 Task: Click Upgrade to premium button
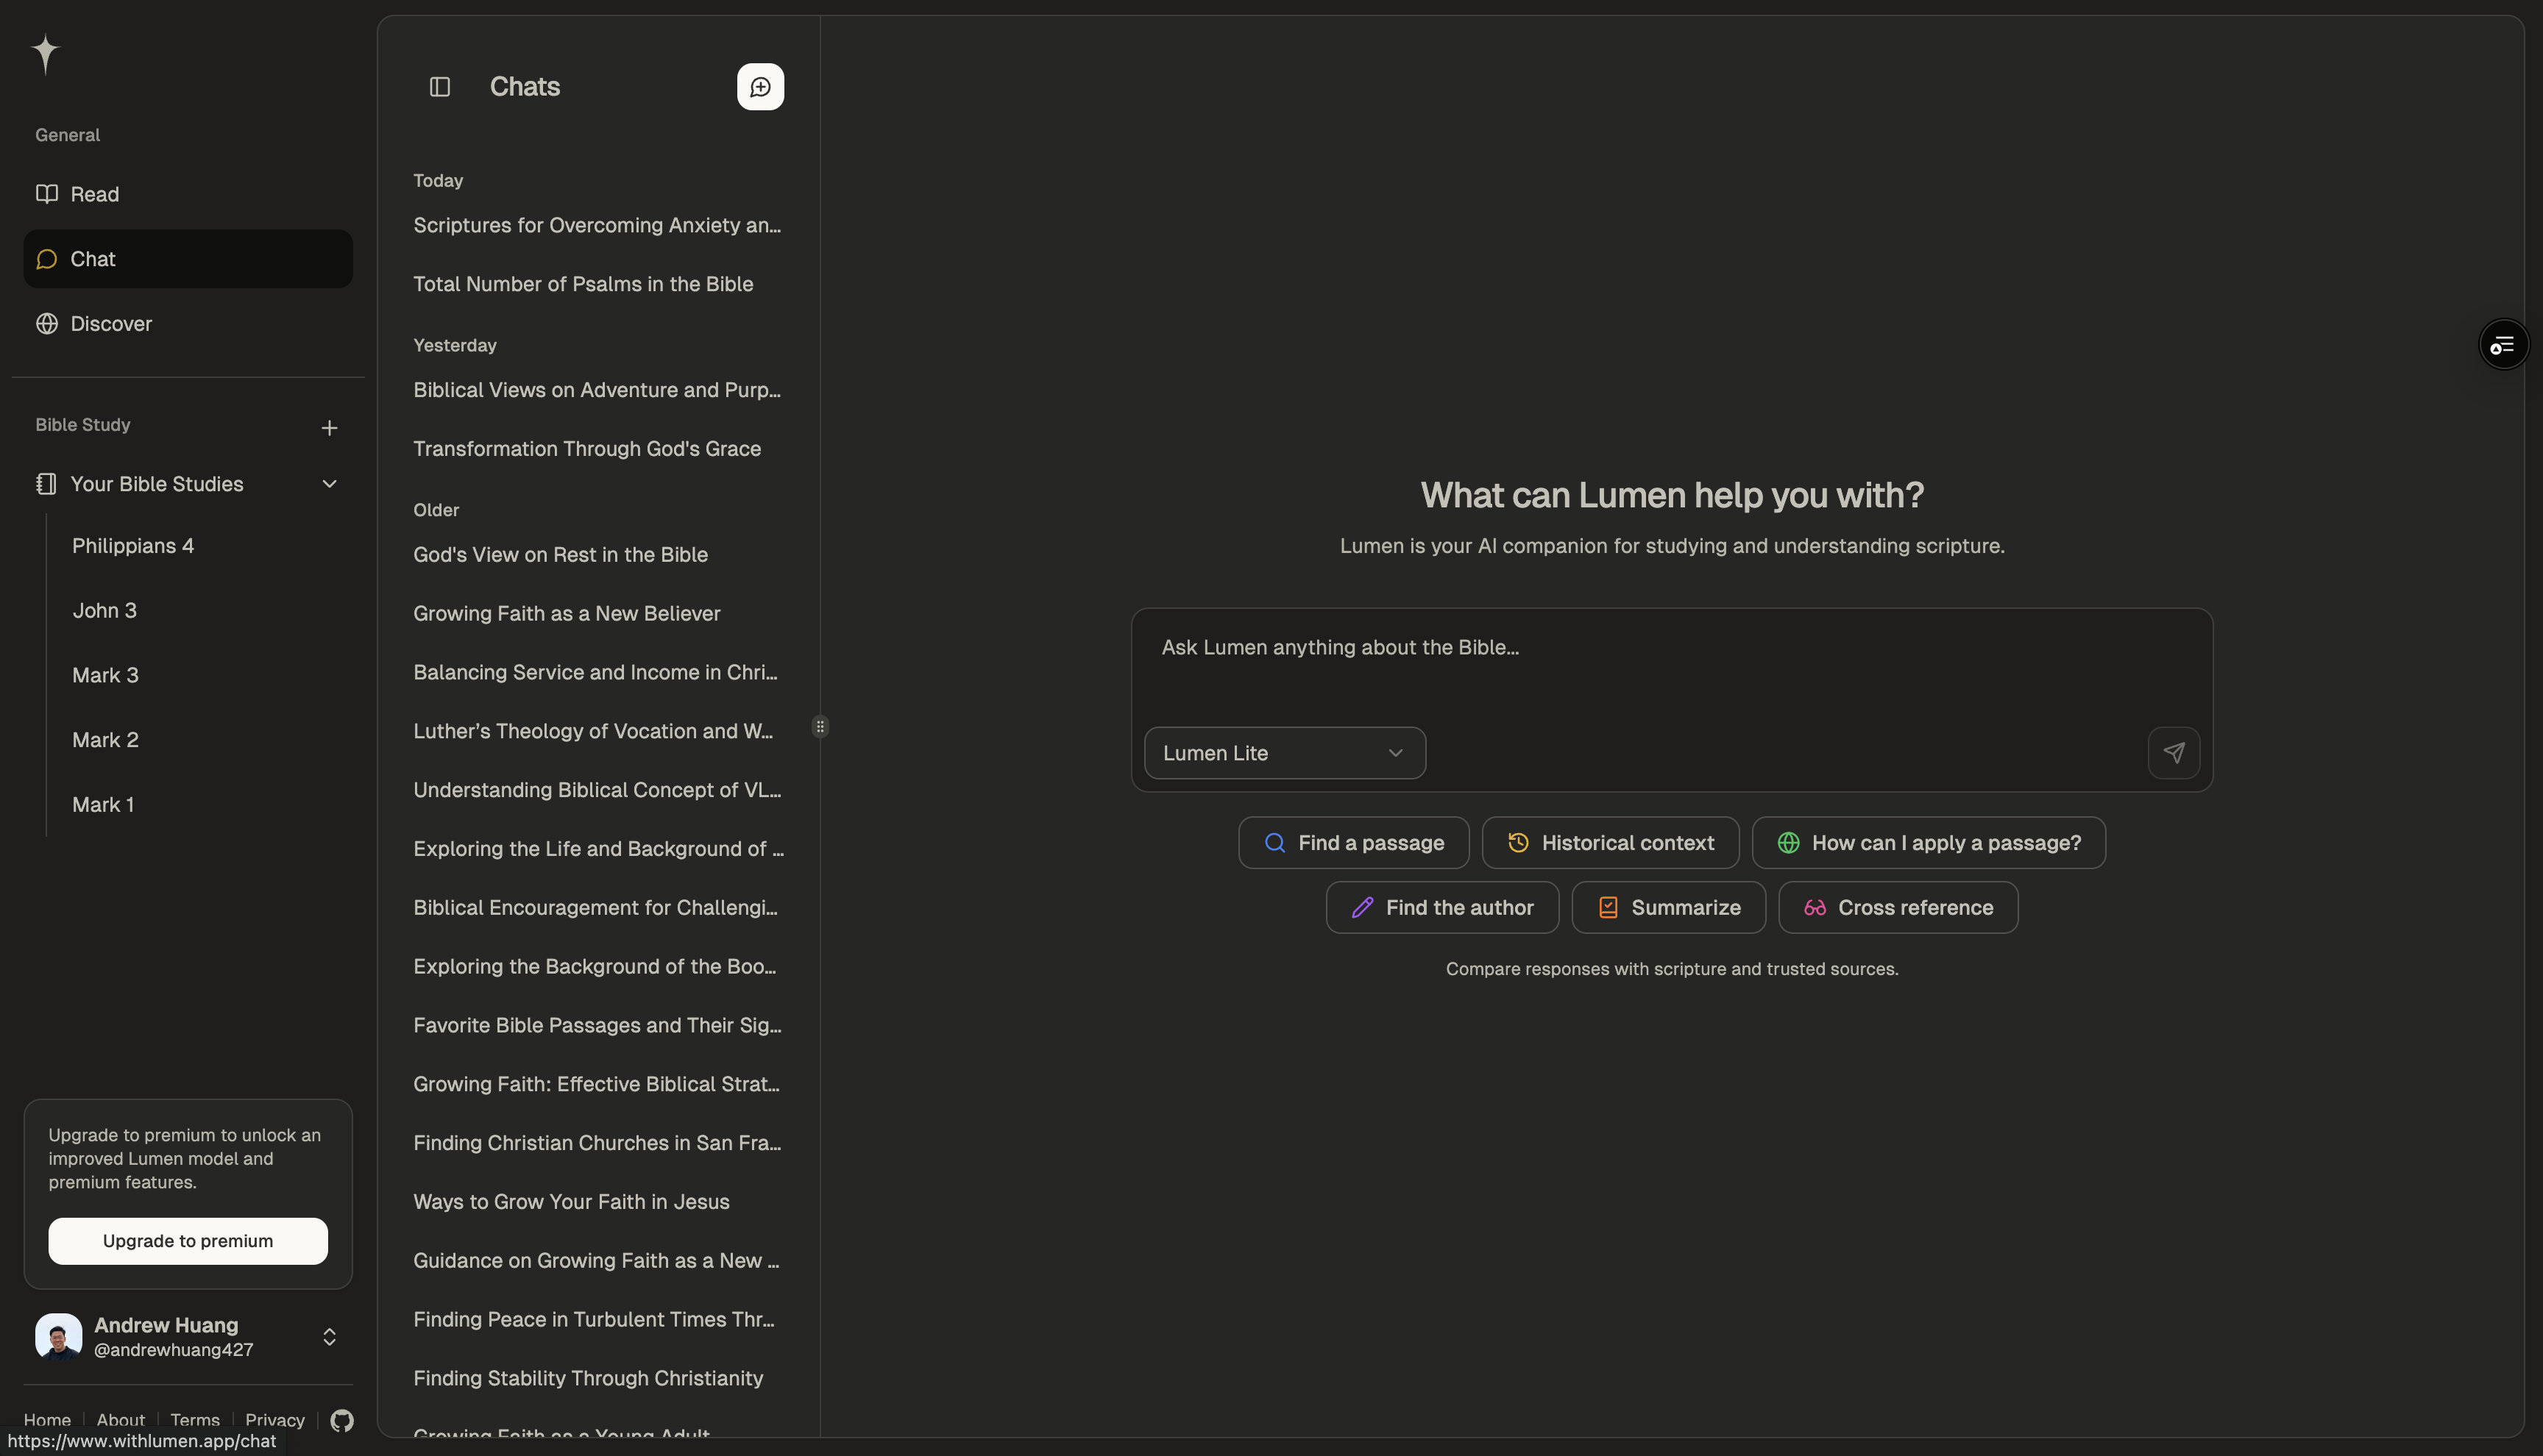pos(188,1241)
